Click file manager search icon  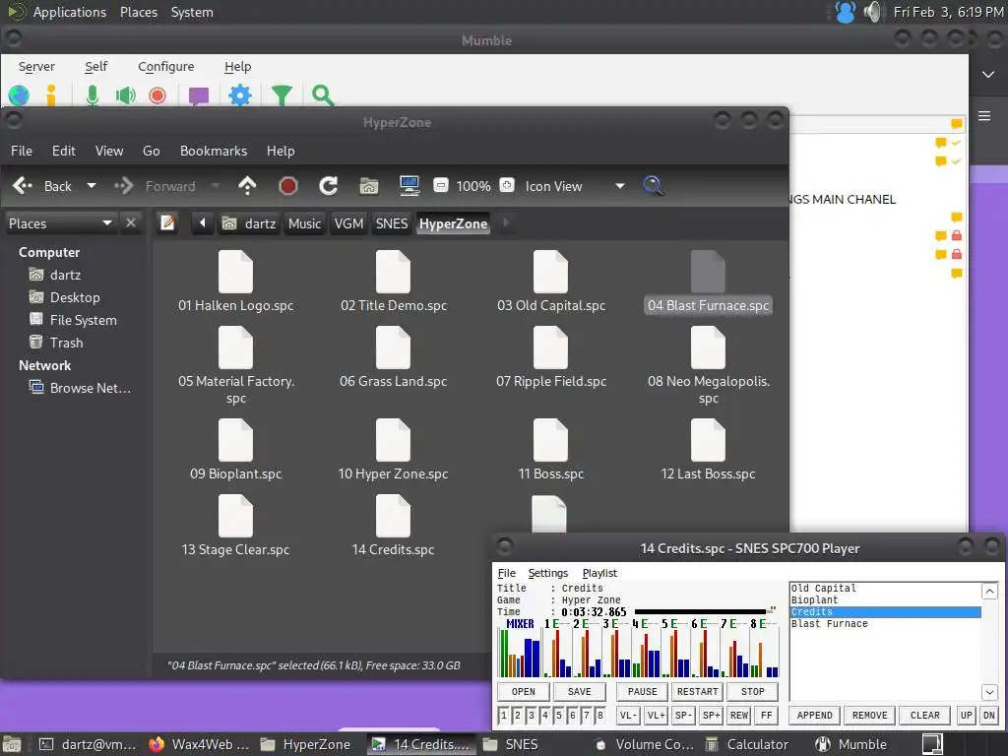pos(654,186)
